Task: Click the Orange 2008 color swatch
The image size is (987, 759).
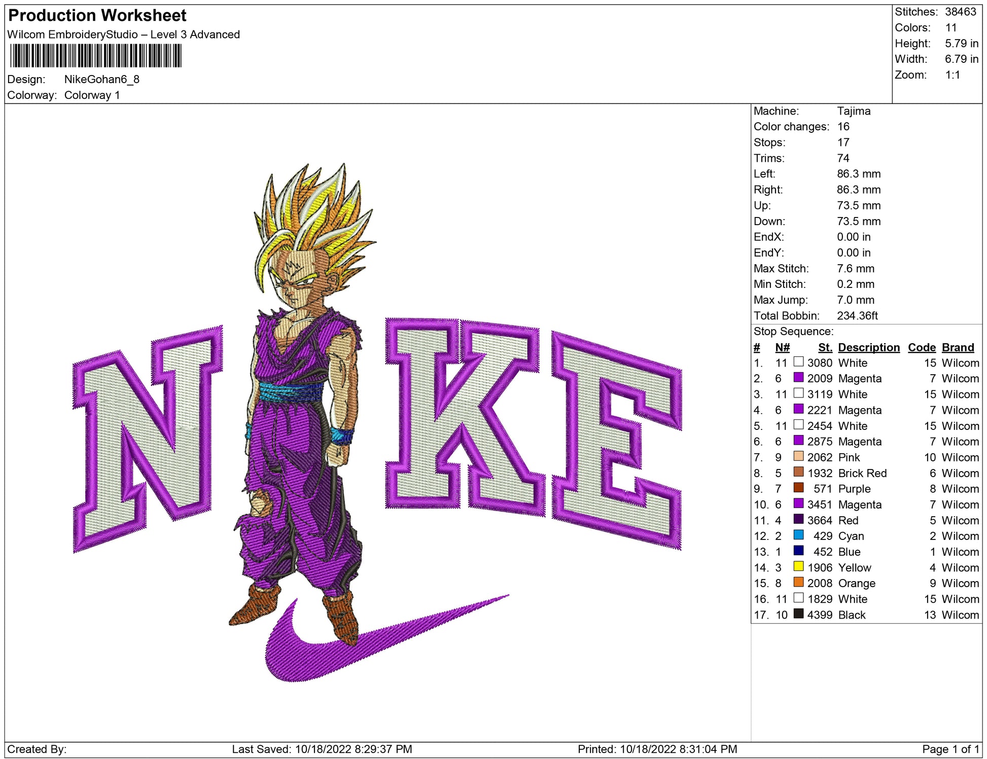Action: point(798,582)
